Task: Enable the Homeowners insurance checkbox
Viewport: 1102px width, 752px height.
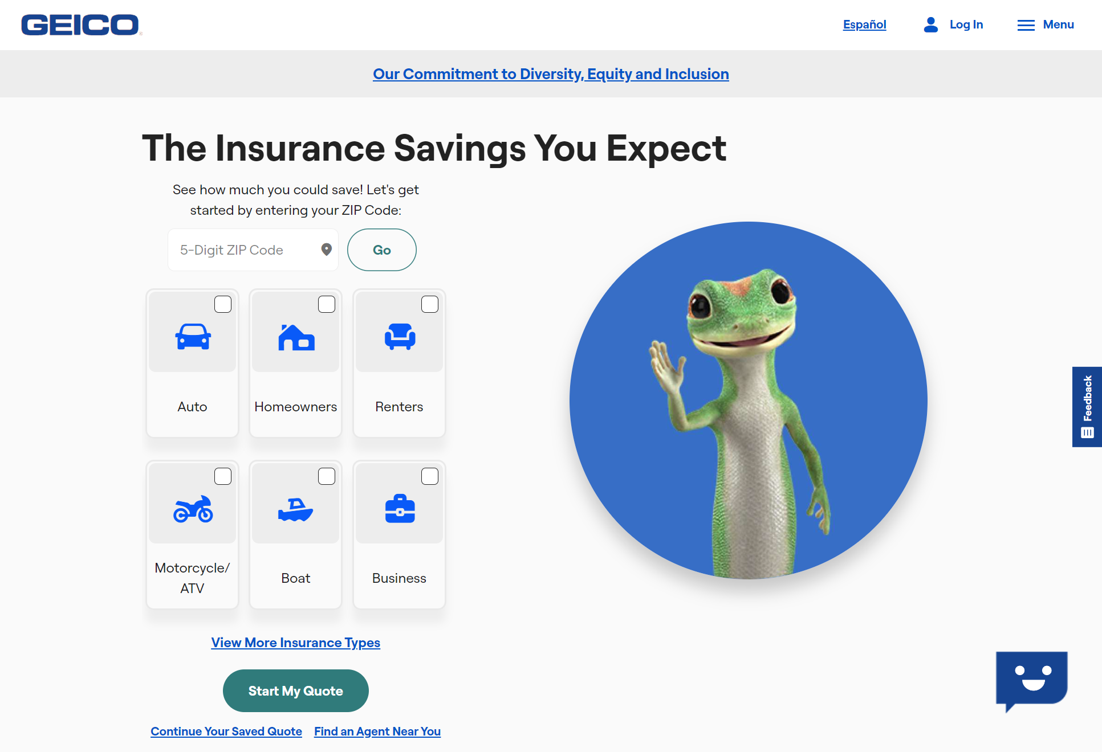Action: [x=326, y=303]
